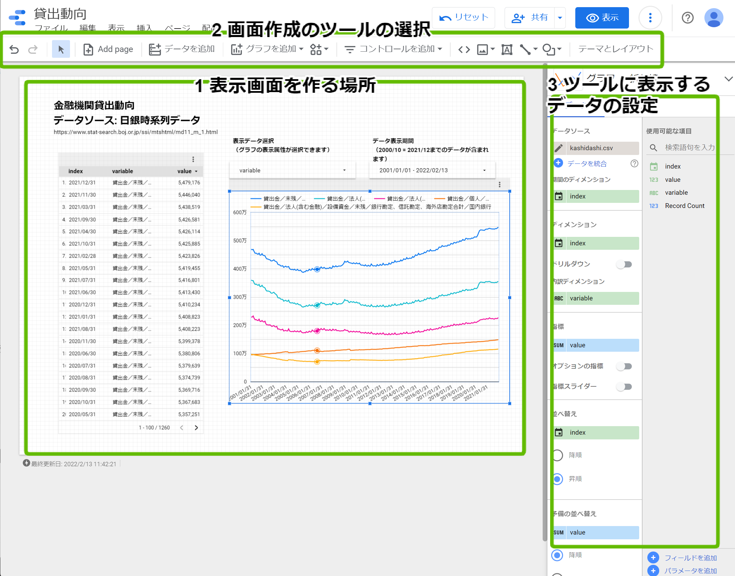Click help icon beside データを統合
Screen dimensions: 735x576
[634, 163]
